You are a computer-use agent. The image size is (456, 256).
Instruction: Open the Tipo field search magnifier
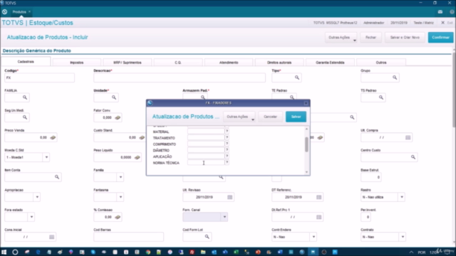pos(297,78)
